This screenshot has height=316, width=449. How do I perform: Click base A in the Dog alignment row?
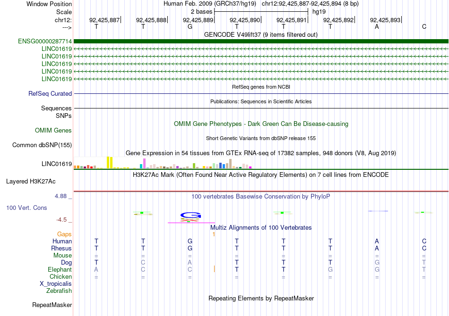190,262
